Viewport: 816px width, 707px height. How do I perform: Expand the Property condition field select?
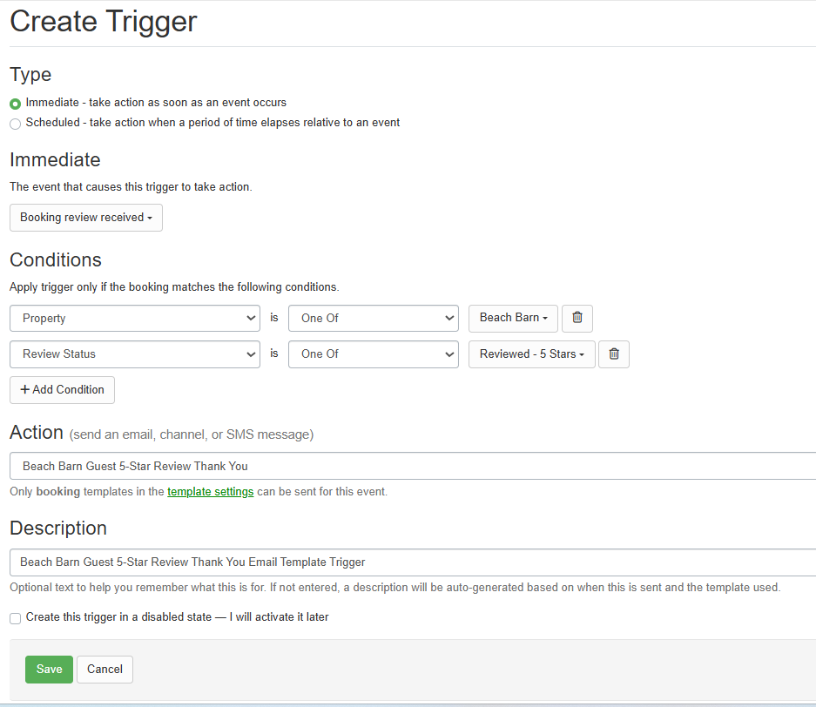pos(134,319)
